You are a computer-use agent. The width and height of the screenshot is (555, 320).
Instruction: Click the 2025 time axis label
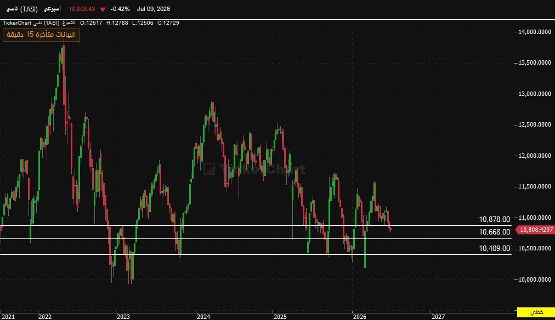[x=280, y=317]
